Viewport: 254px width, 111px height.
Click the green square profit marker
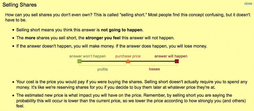(79, 61)
